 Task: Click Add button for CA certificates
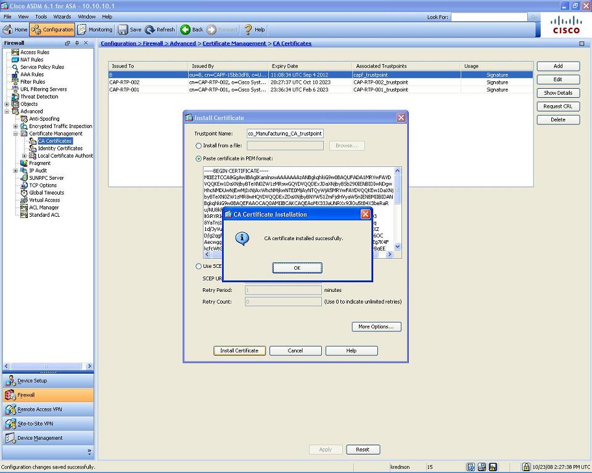[558, 66]
